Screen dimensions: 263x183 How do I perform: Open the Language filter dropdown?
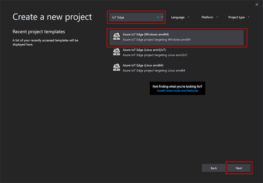point(180,17)
